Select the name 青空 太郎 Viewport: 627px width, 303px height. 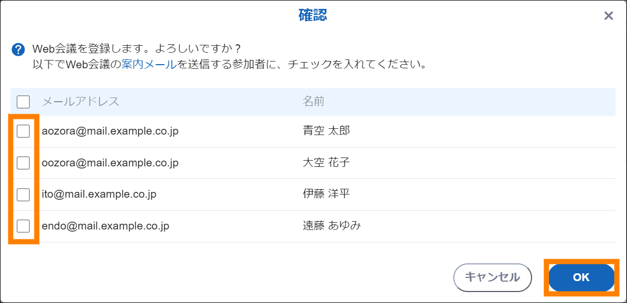(326, 131)
